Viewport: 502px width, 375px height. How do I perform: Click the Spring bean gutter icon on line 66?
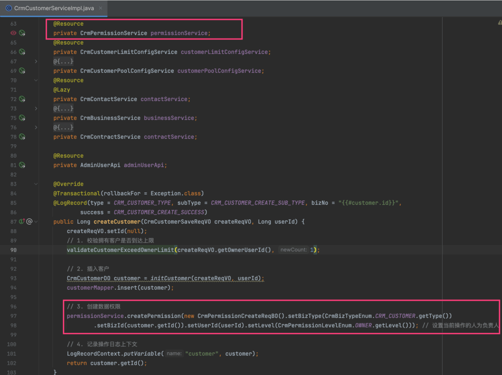22,52
